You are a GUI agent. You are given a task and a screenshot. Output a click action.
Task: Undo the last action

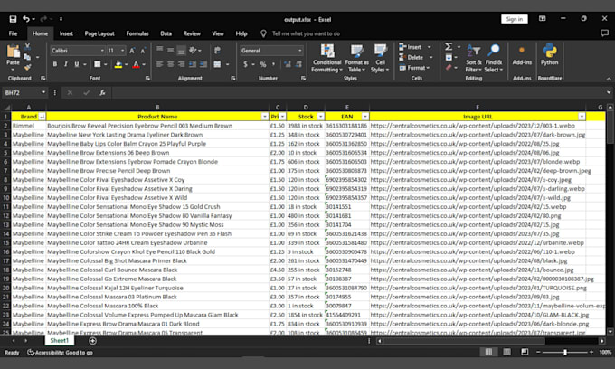[x=26, y=19]
